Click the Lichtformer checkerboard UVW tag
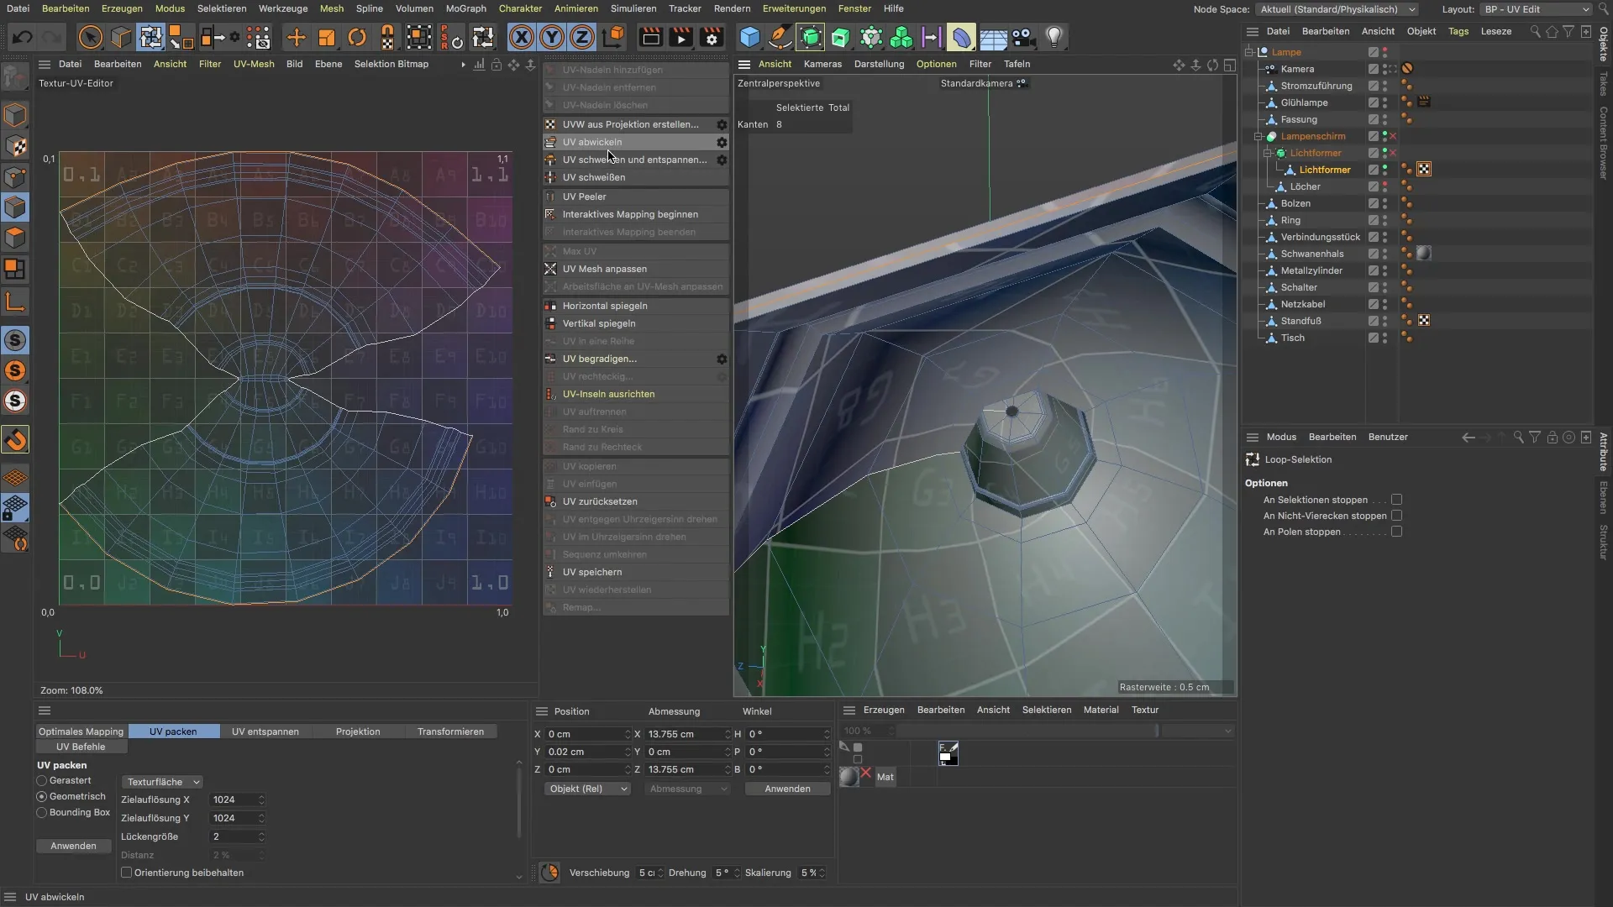Screen dimensions: 1613x907 point(1424,170)
